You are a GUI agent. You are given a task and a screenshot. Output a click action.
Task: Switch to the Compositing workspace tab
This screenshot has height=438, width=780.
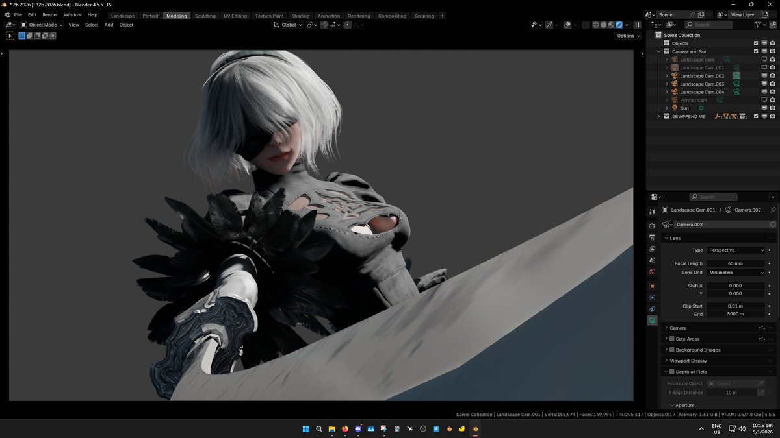click(x=392, y=16)
